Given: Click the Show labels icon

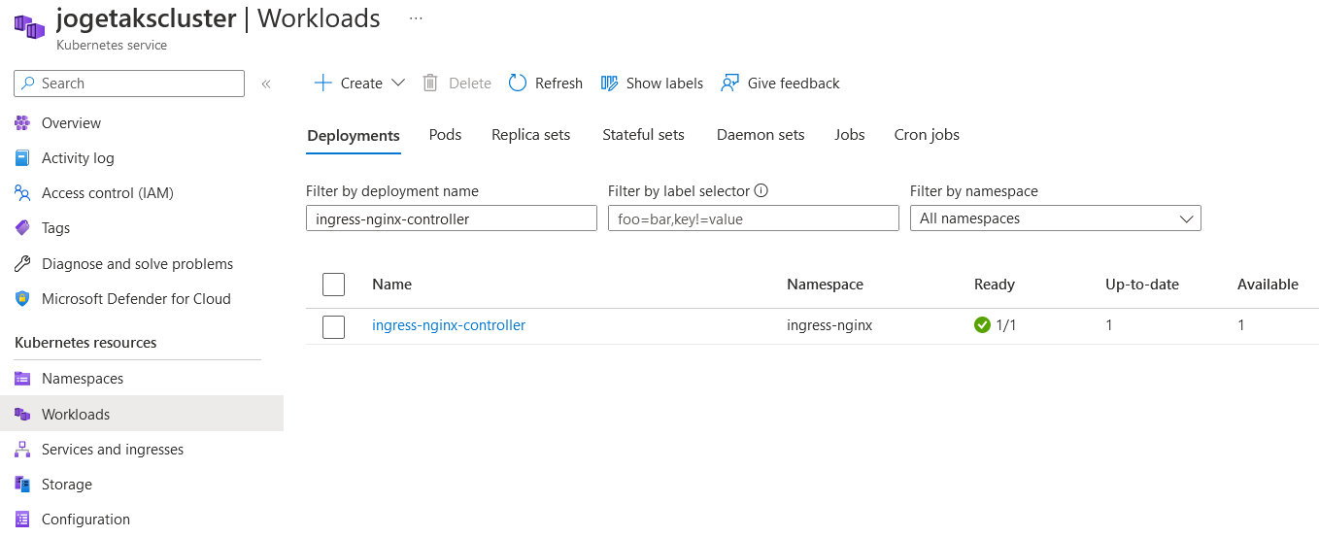Looking at the screenshot, I should [610, 84].
